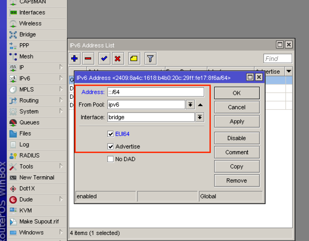Launch New Terminal icon
Image resolution: width=309 pixels, height=241 pixels.
(x=13, y=177)
